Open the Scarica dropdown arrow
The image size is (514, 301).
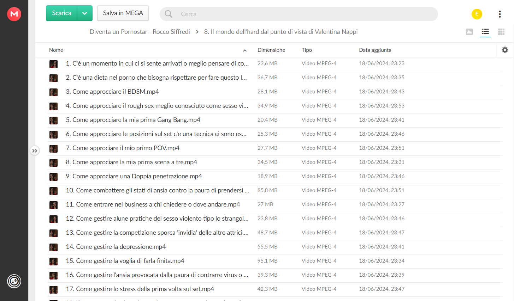pos(84,13)
